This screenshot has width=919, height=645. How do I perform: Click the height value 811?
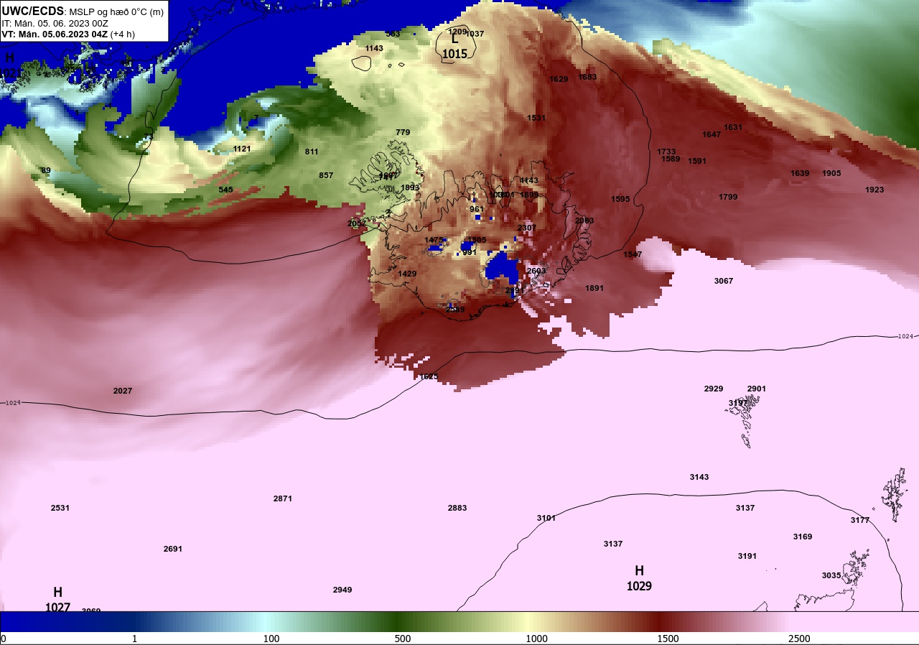(x=312, y=152)
